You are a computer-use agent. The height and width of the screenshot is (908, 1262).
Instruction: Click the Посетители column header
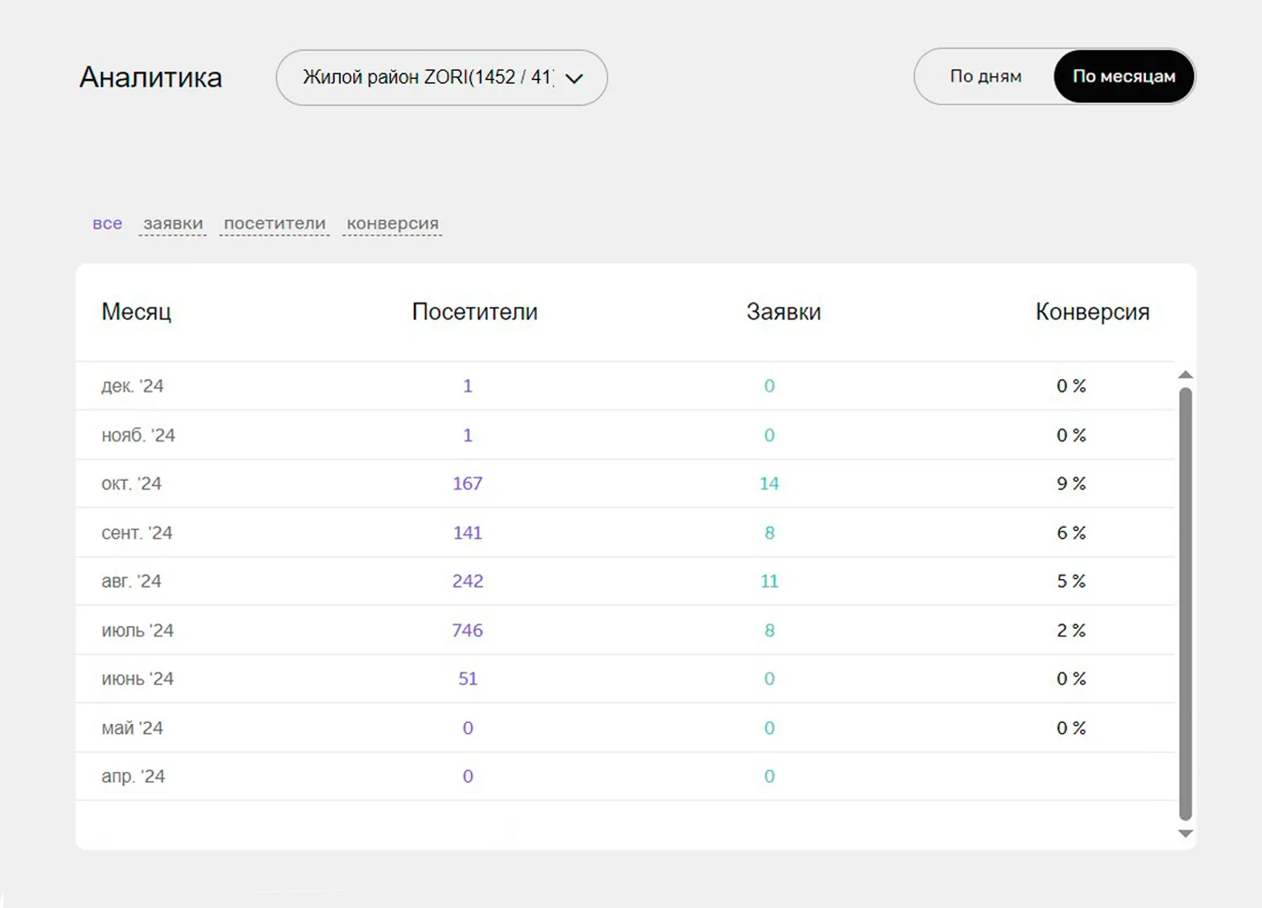point(475,312)
